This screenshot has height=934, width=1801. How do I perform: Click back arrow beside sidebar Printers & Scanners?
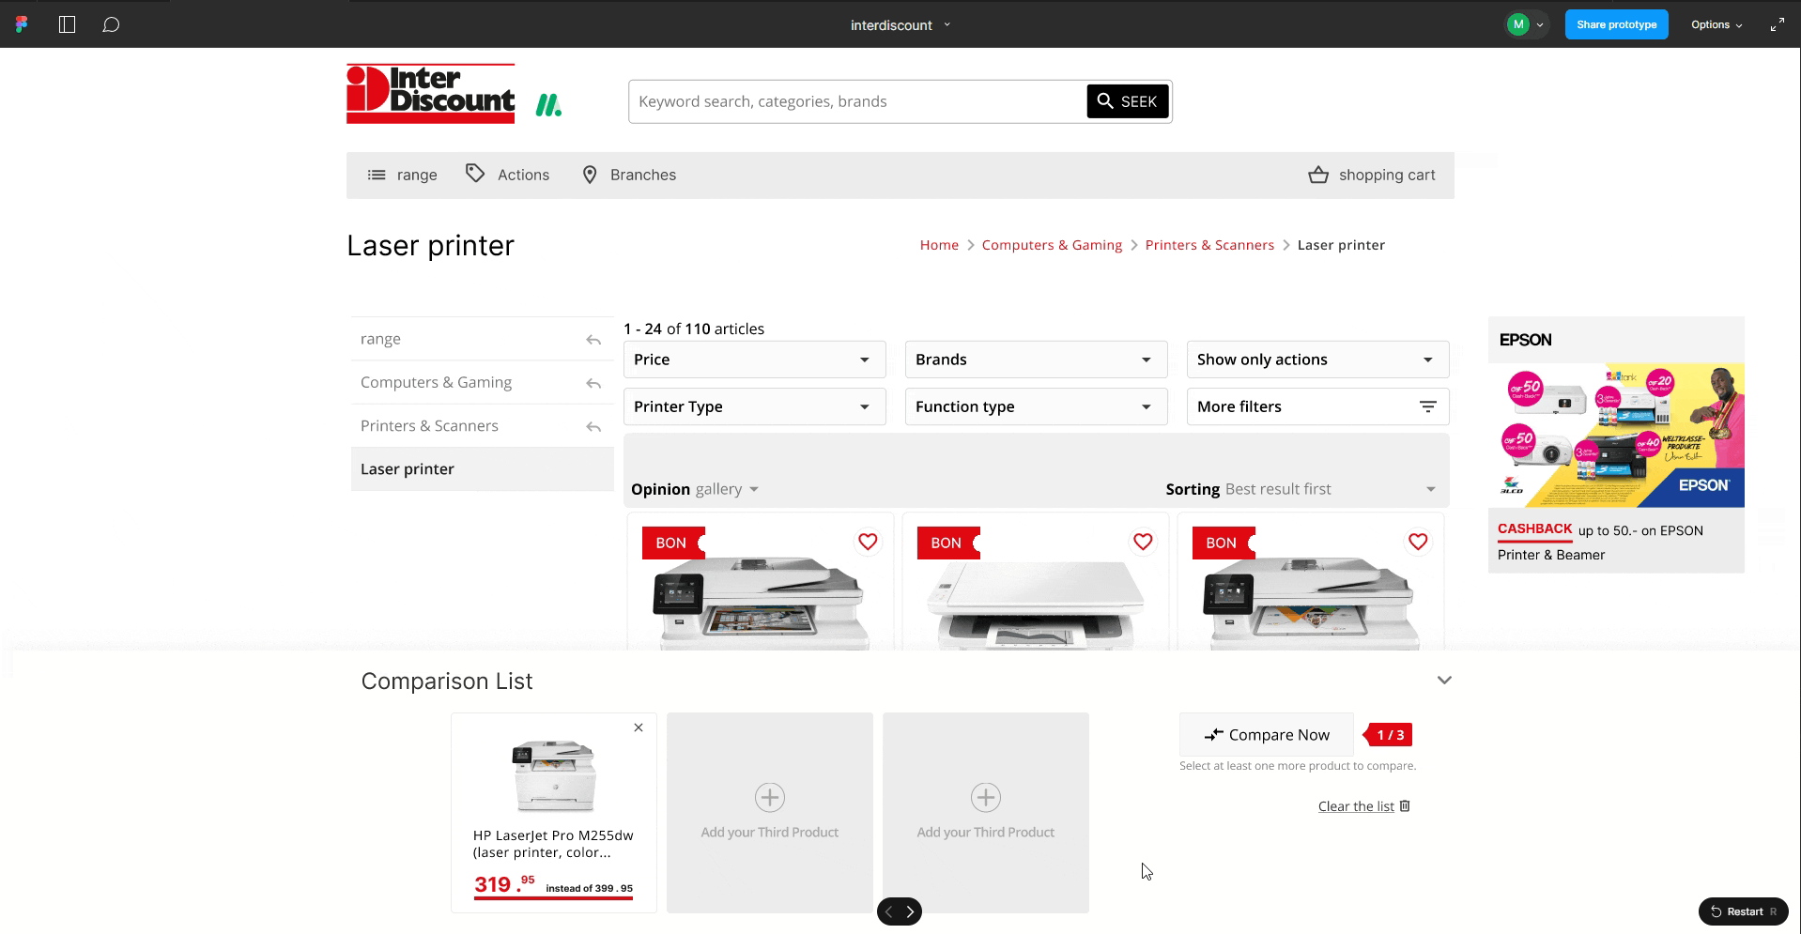click(x=593, y=426)
